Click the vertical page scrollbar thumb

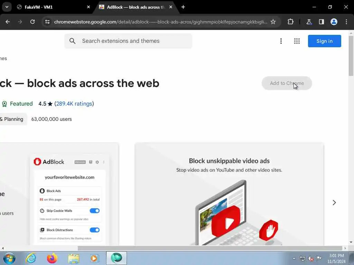(351, 56)
